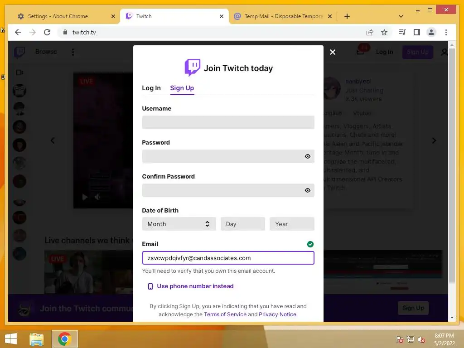The width and height of the screenshot is (464, 348).
Task: Focus the Password input field
Action: tap(228, 156)
